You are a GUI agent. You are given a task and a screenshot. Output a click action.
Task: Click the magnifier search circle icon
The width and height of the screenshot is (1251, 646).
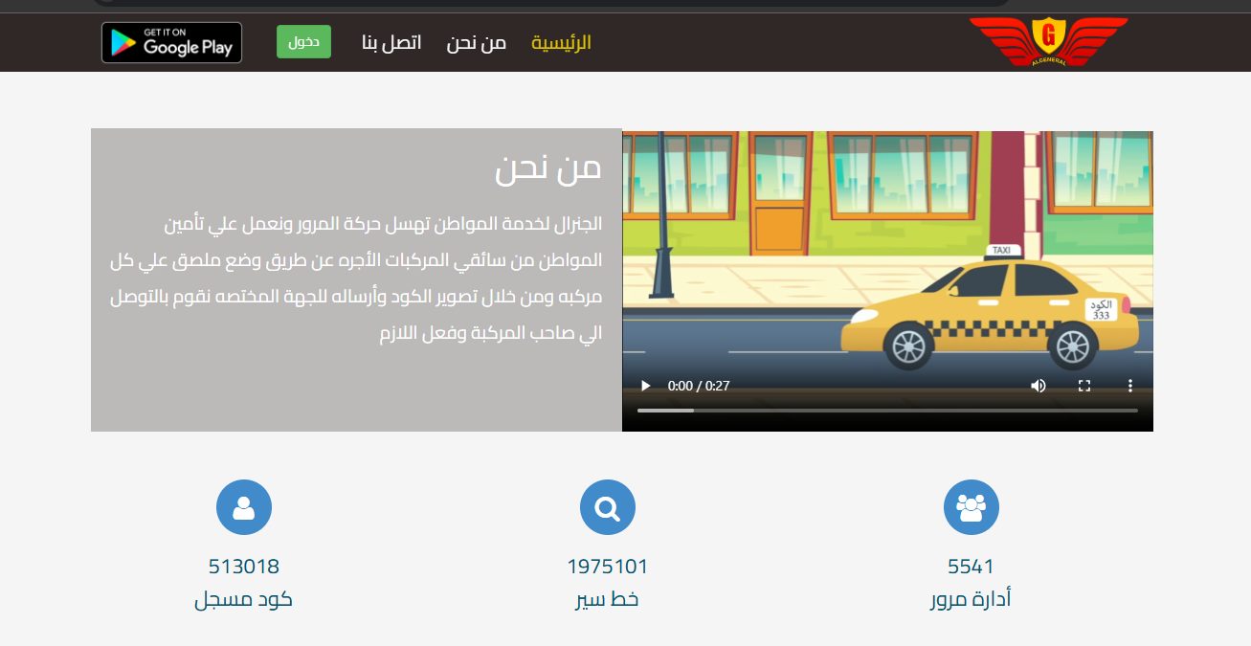pyautogui.click(x=608, y=507)
